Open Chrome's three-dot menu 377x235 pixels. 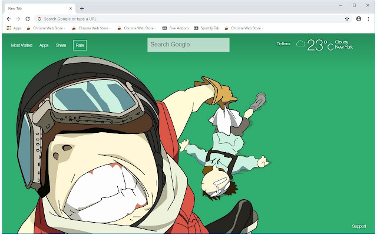(368, 19)
